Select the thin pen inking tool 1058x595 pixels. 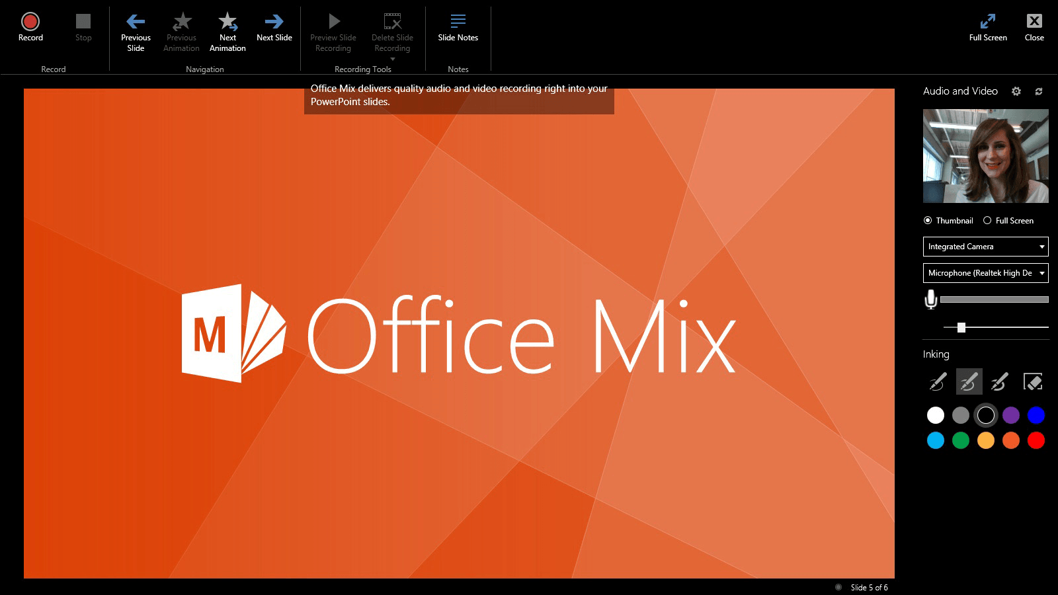click(936, 382)
